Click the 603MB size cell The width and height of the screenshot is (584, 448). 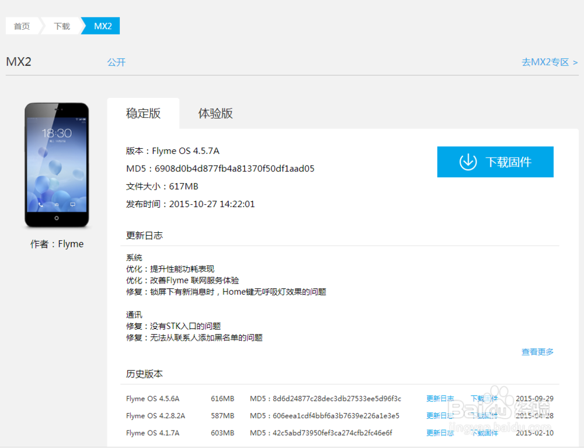pos(223,433)
